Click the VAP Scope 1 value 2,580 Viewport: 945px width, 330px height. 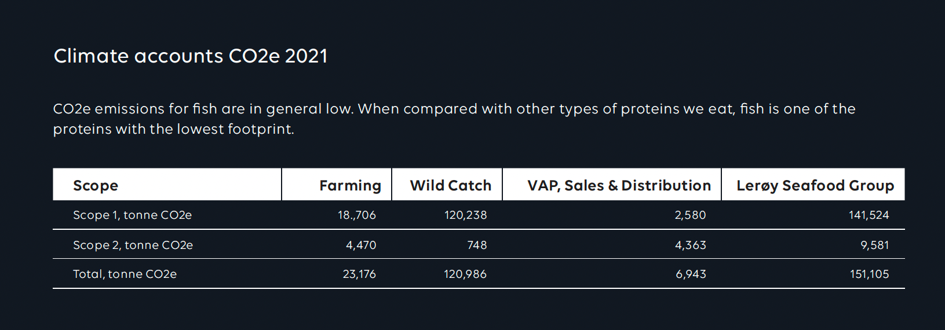click(x=691, y=215)
